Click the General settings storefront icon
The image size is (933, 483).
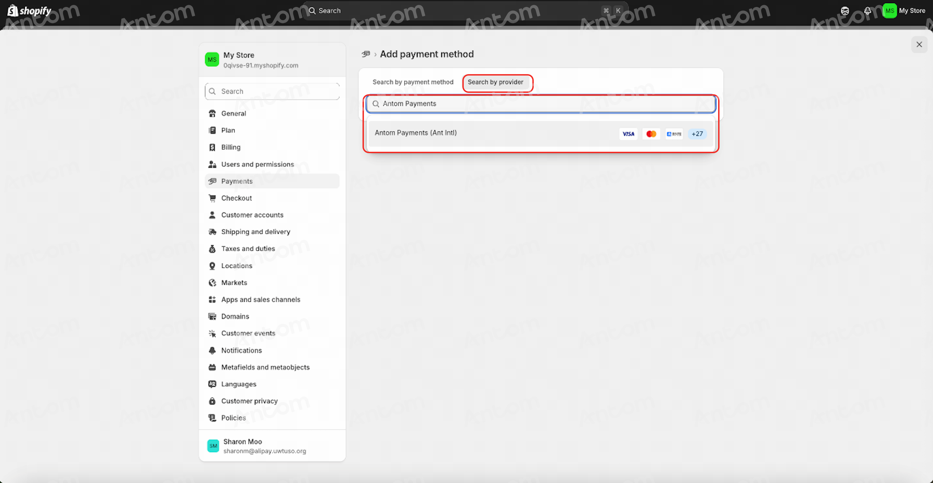(x=212, y=113)
